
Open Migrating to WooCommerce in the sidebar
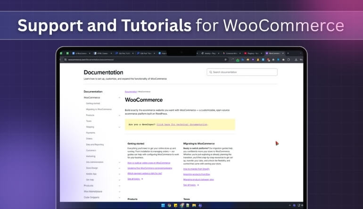click(99, 109)
